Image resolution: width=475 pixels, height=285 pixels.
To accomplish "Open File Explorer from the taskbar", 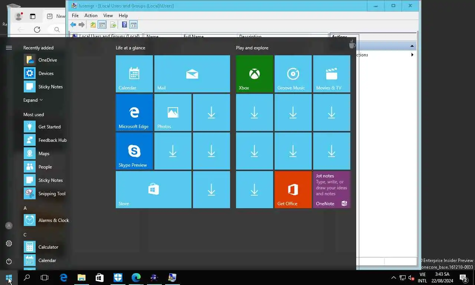I will 82,278.
